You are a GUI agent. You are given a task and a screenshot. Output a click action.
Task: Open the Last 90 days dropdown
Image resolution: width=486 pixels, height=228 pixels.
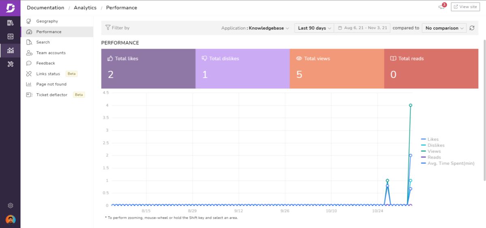[314, 28]
